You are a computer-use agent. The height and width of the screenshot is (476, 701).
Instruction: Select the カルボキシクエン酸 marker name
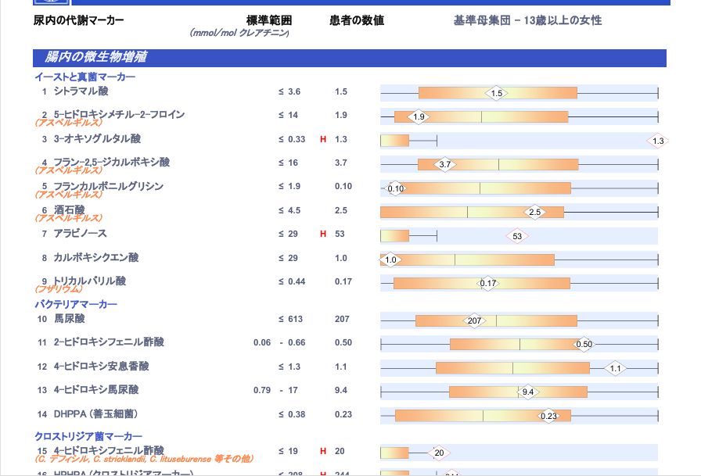coord(95,257)
